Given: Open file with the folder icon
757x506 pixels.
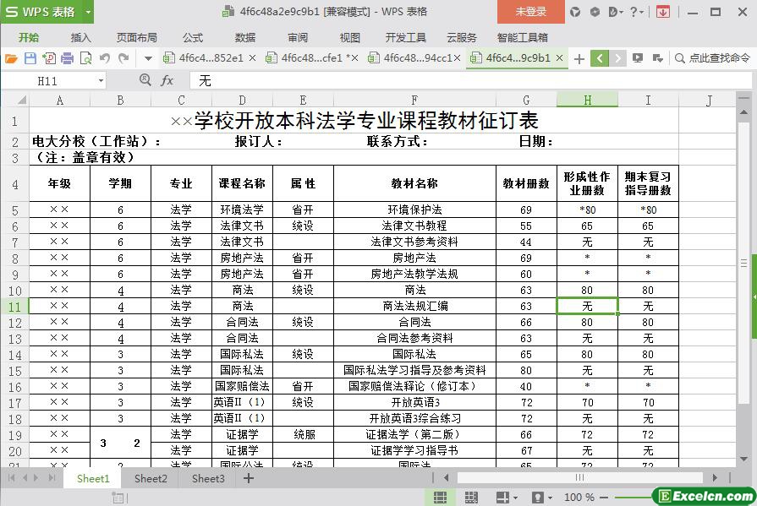Looking at the screenshot, I should click(x=11, y=59).
